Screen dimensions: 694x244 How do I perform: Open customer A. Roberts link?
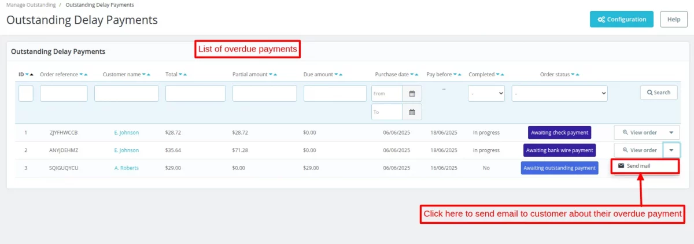[127, 168]
